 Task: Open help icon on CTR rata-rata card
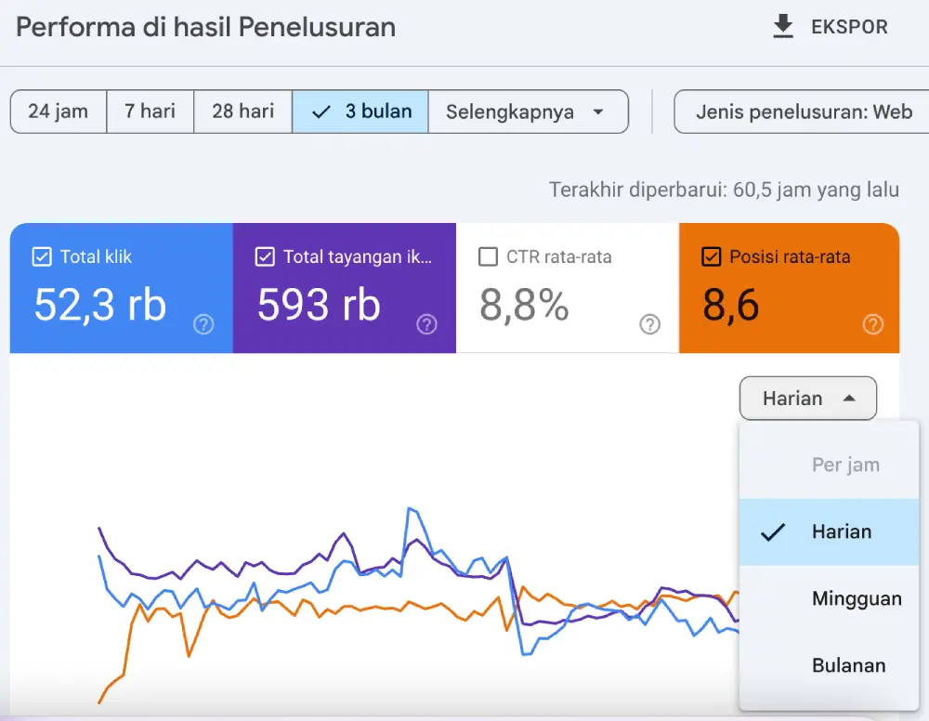pos(650,324)
